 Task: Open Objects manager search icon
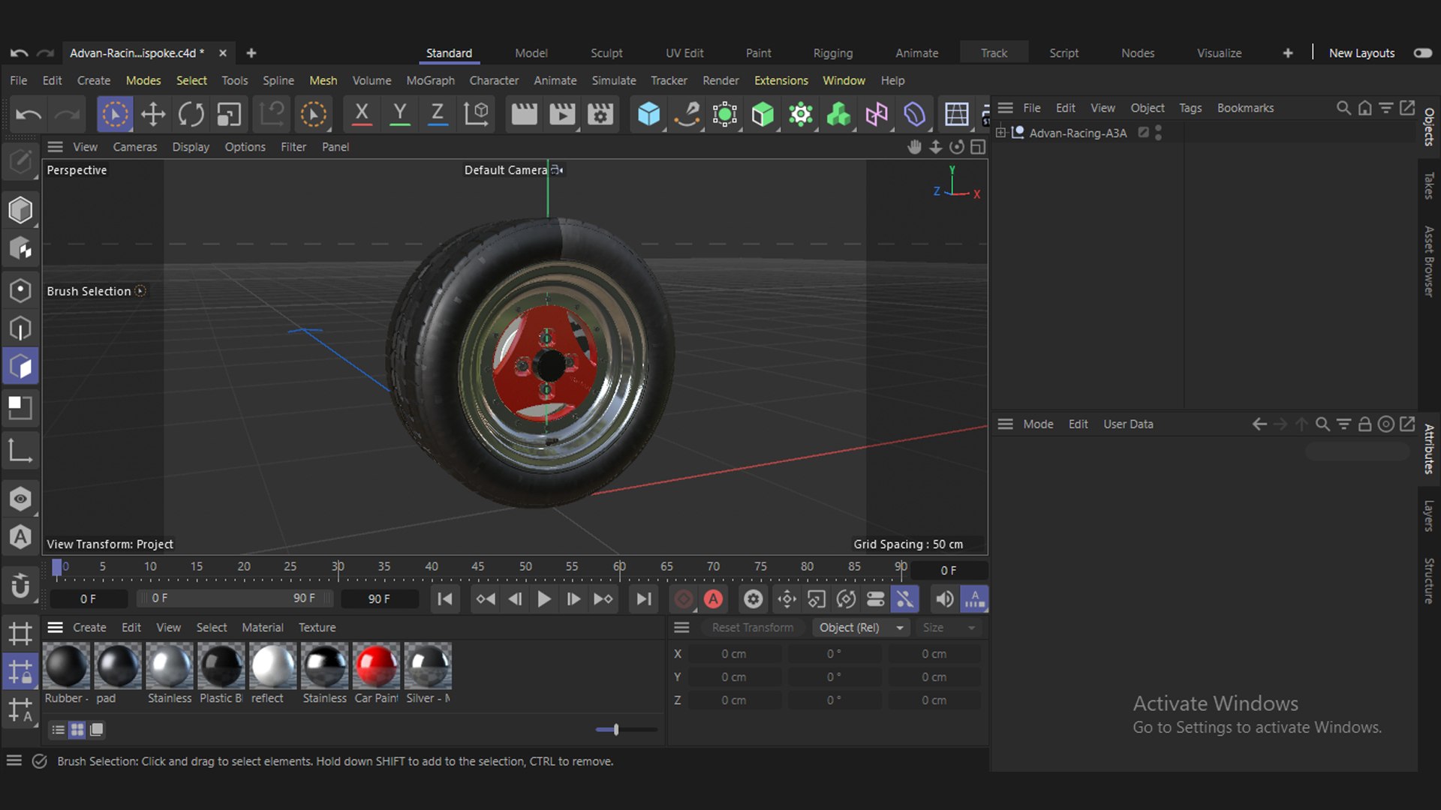(x=1343, y=108)
